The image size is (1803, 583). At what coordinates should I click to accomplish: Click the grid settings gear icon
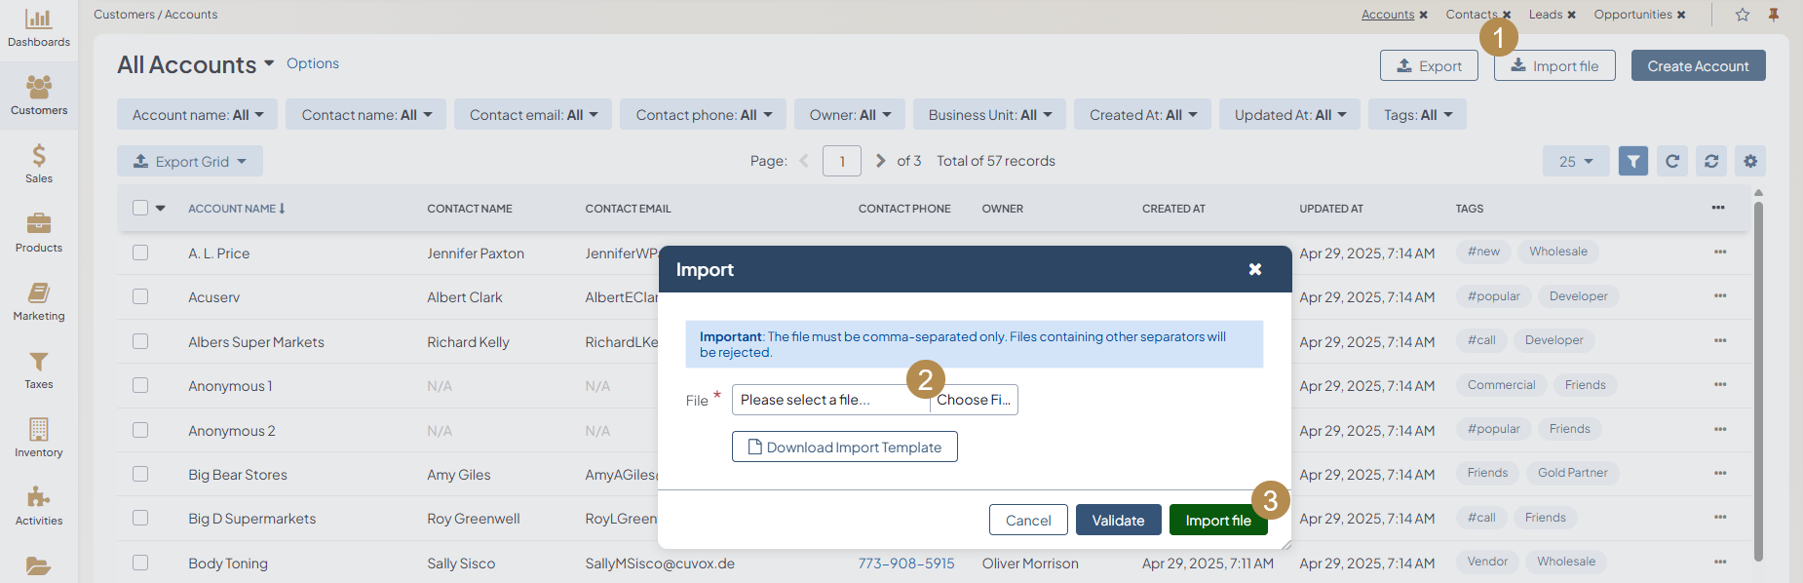[1750, 161]
